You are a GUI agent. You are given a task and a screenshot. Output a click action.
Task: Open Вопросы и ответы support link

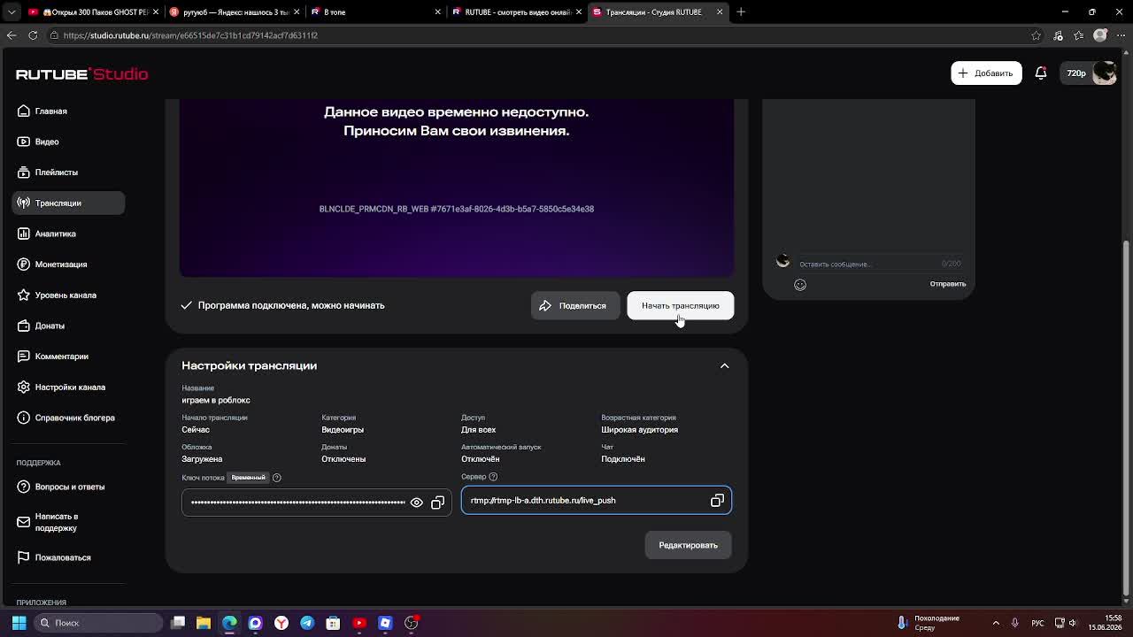click(68, 487)
